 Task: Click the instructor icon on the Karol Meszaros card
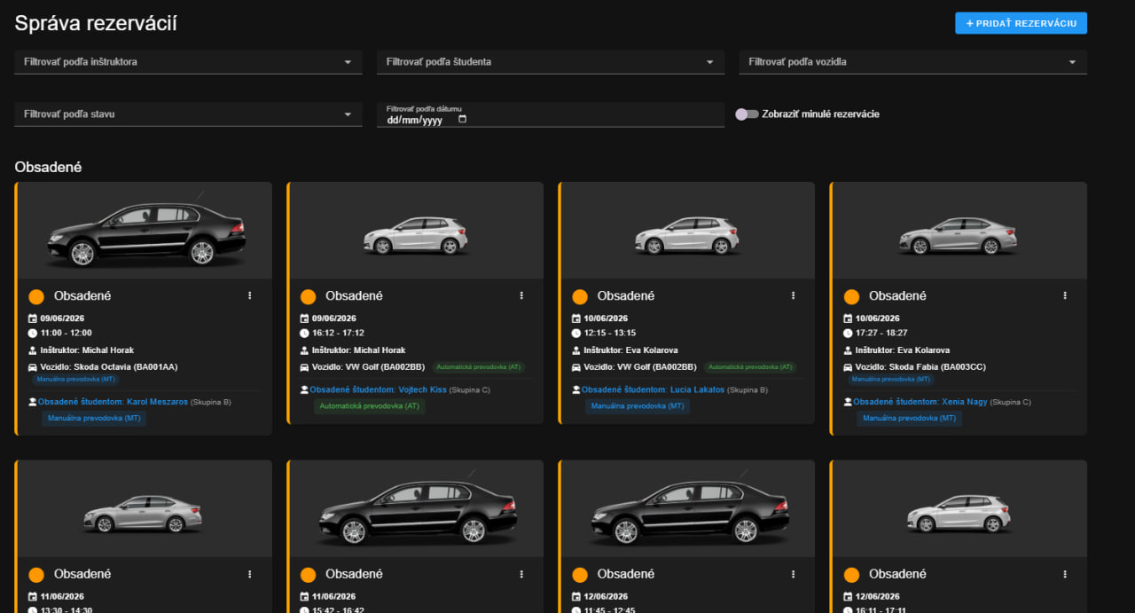click(x=33, y=350)
